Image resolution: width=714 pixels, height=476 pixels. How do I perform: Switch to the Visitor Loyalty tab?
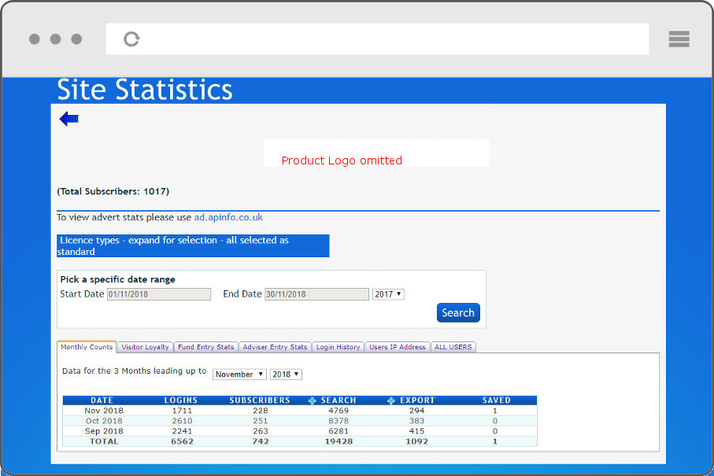coord(145,347)
